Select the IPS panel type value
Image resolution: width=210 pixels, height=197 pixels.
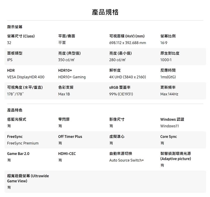[x=10, y=60]
